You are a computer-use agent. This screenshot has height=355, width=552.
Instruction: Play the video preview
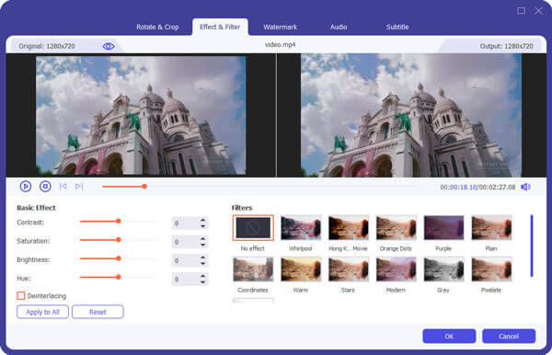(x=26, y=186)
